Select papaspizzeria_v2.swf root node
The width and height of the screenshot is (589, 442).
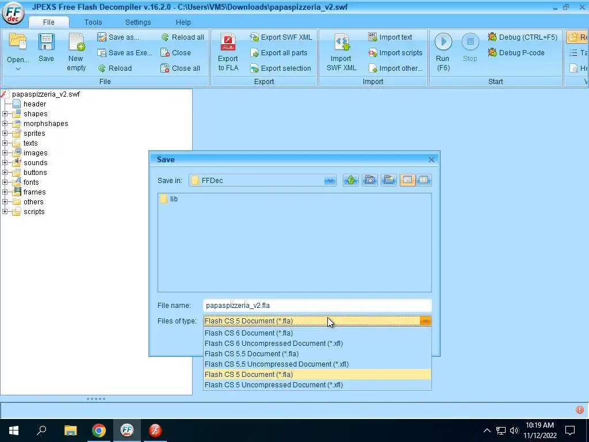pyautogui.click(x=45, y=94)
